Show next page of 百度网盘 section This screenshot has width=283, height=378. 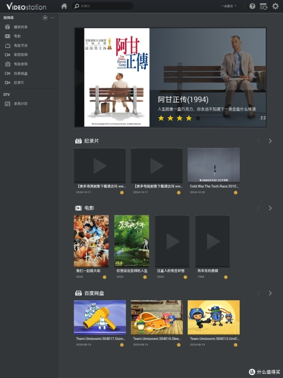(x=270, y=293)
